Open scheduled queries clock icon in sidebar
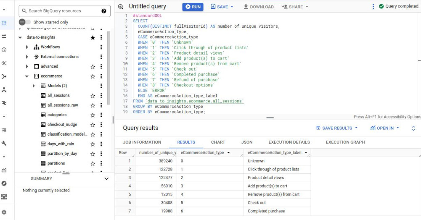The height and width of the screenshot is (220, 421). point(4,50)
